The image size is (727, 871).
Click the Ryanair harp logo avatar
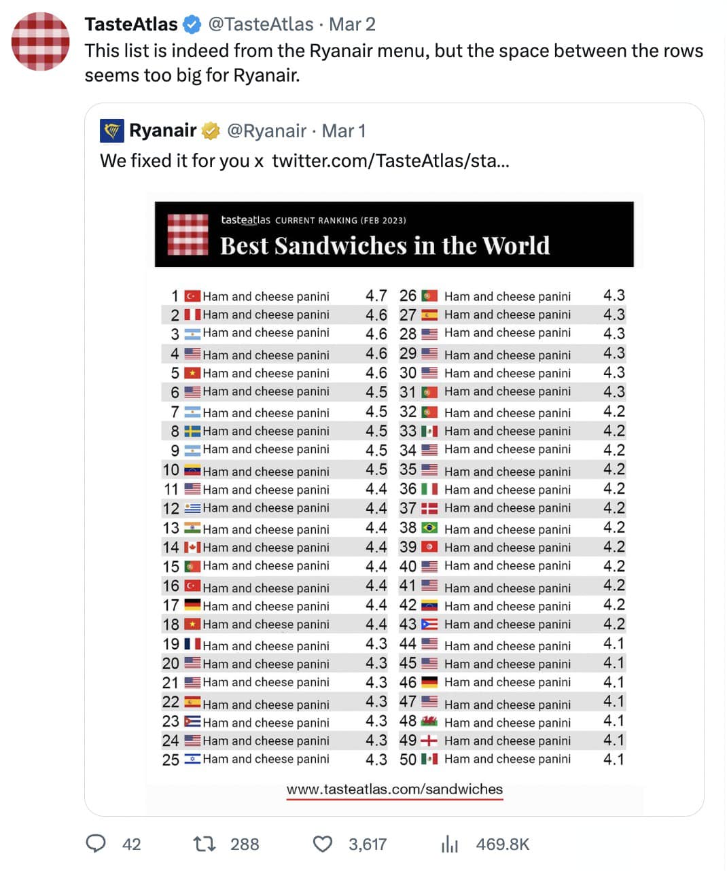111,130
